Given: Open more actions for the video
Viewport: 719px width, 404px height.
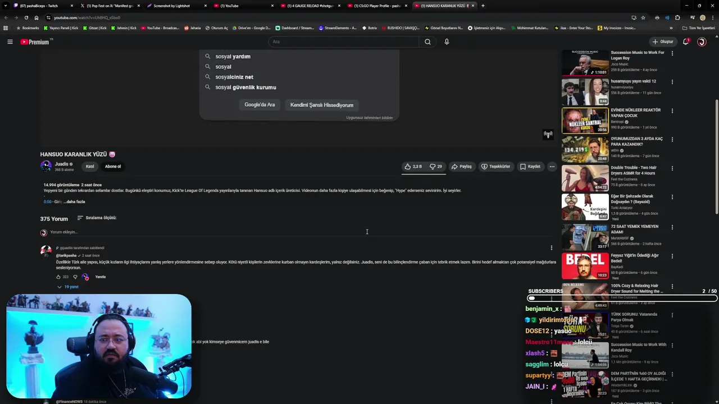Looking at the screenshot, I should (552, 167).
